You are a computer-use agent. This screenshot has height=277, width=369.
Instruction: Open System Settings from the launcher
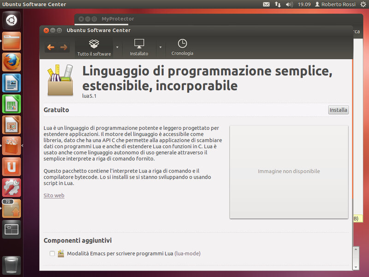coord(12,187)
